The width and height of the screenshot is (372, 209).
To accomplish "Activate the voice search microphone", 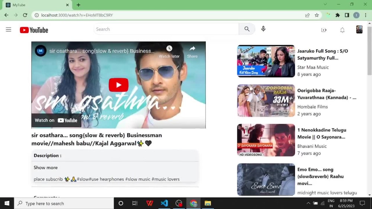I will tap(263, 29).
